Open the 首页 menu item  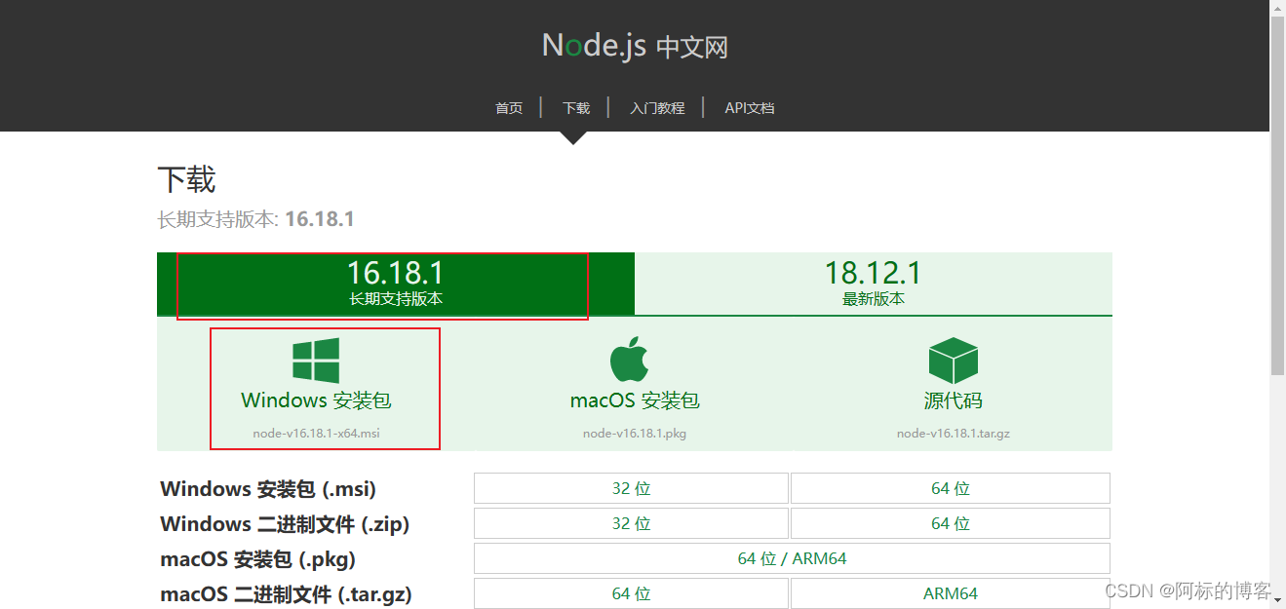[508, 107]
